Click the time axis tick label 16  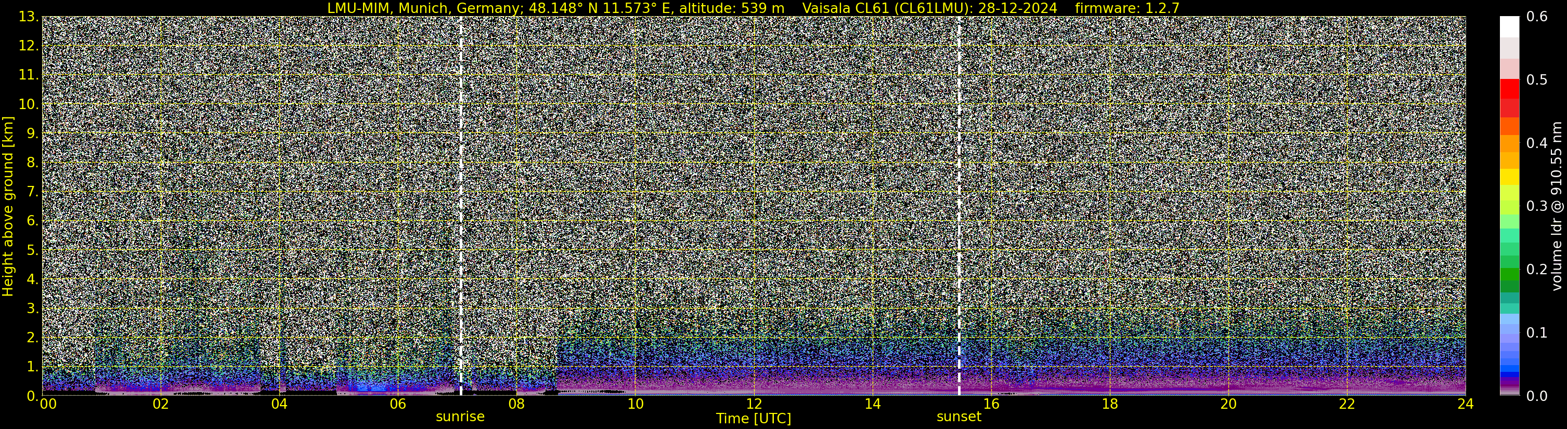[x=991, y=405]
